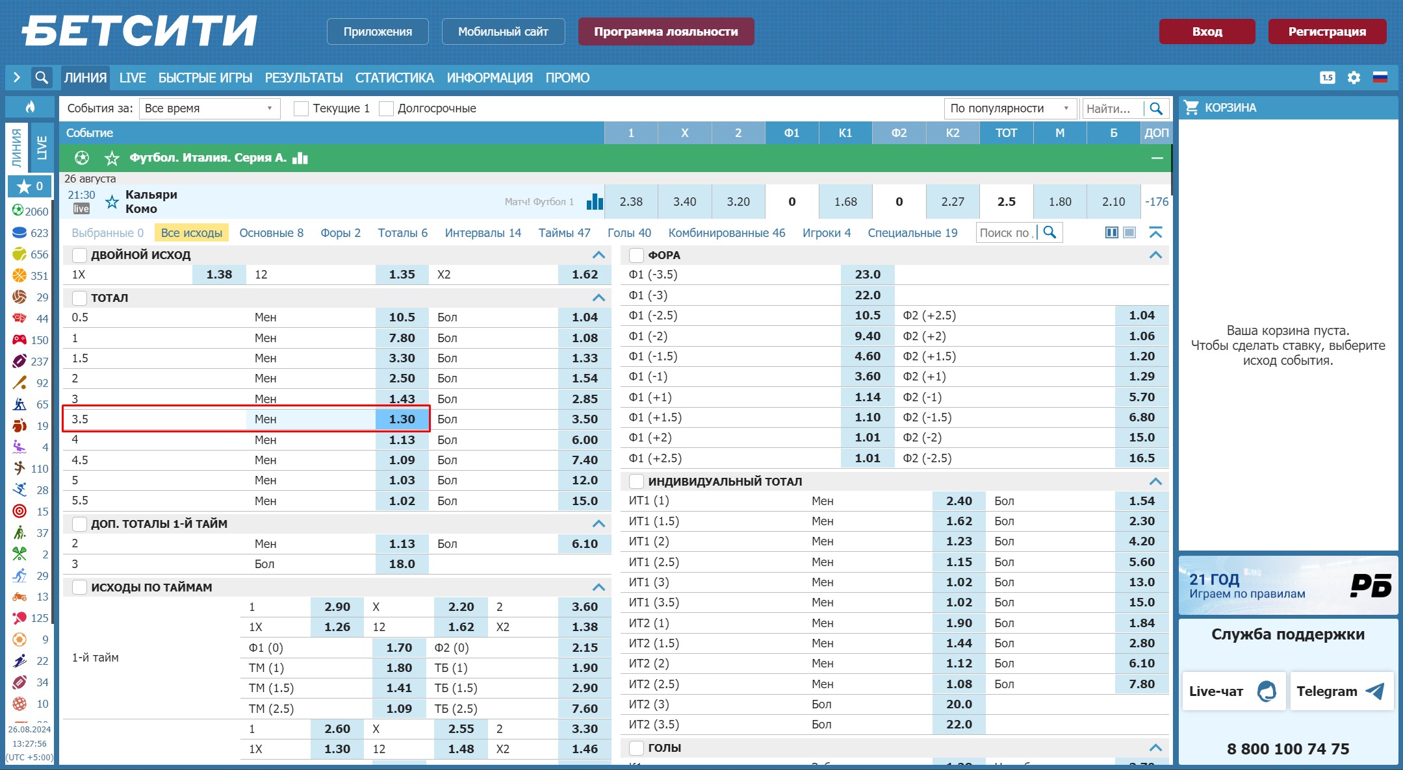
Task: Open the По популярности sorting dropdown
Action: click(1009, 108)
